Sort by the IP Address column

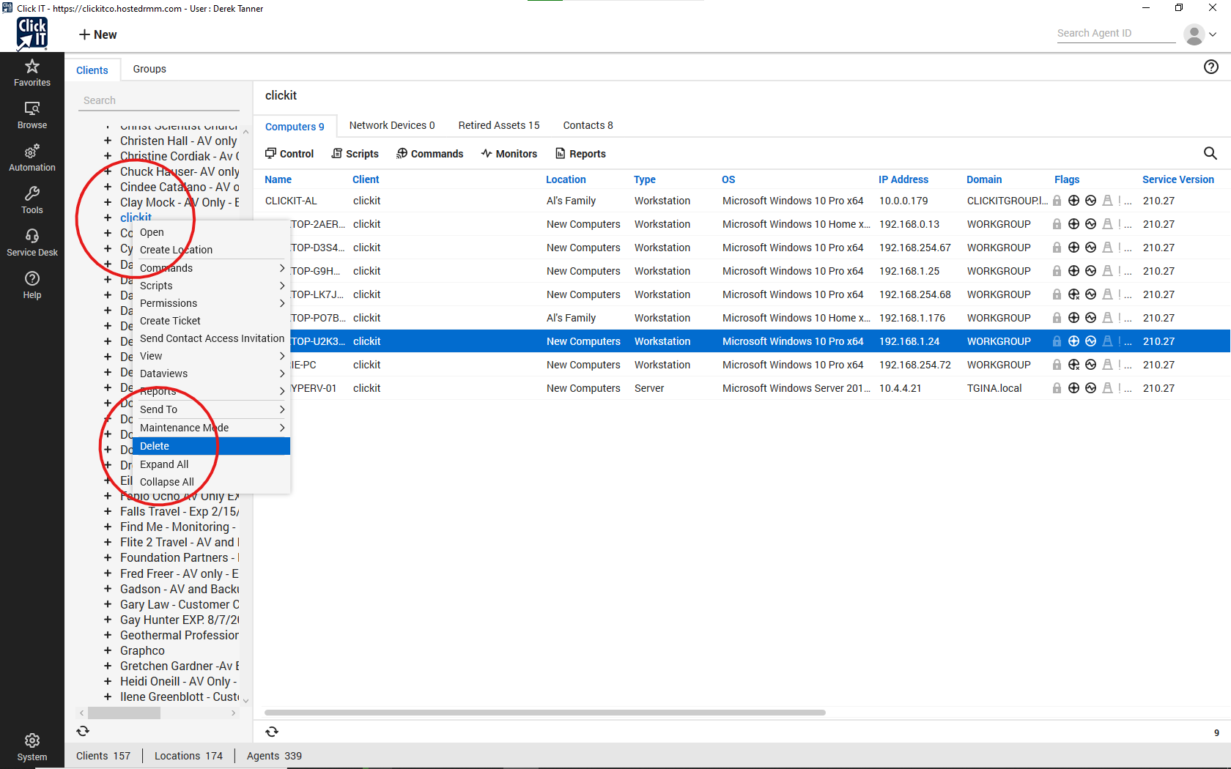click(903, 179)
